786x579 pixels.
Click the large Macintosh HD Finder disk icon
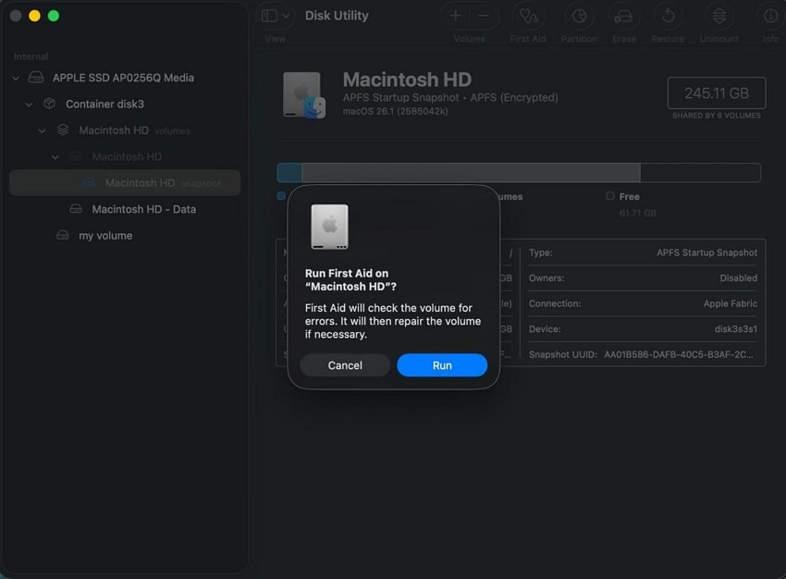tap(304, 94)
